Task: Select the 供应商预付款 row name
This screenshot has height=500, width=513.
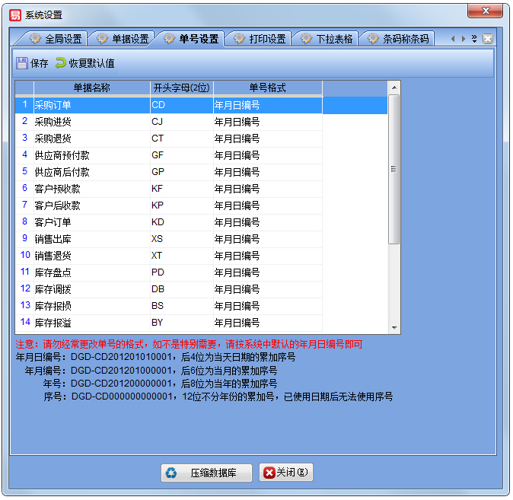Action: point(62,155)
